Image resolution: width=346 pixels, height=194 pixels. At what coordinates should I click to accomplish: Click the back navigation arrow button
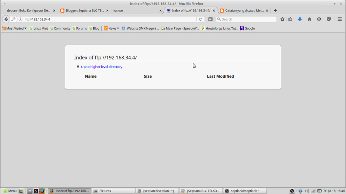coord(6,19)
